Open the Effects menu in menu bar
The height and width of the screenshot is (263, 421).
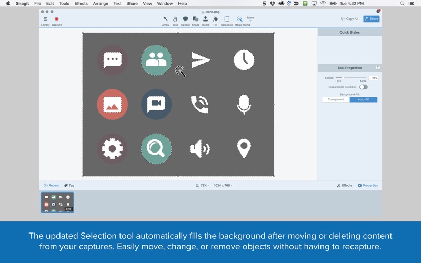pos(81,4)
